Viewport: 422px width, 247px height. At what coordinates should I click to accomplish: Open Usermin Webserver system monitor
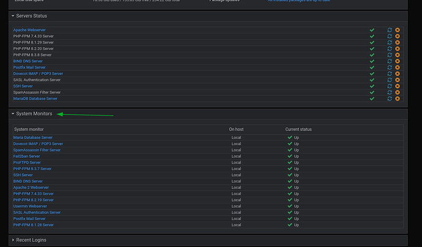coord(30,206)
